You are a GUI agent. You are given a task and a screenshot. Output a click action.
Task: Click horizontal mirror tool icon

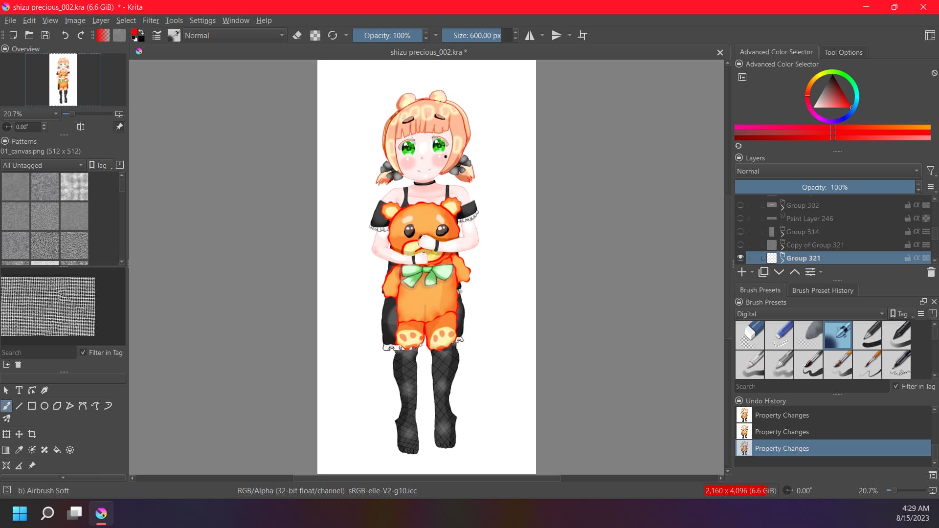click(530, 35)
